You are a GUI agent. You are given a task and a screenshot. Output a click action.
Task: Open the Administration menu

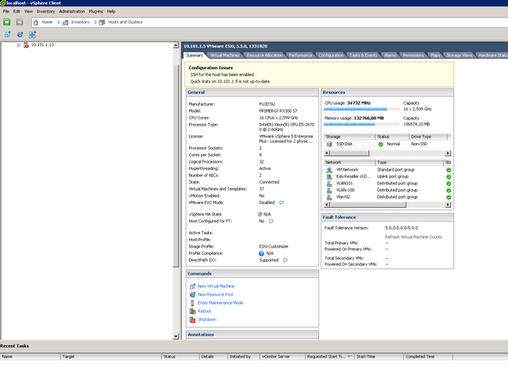point(72,11)
